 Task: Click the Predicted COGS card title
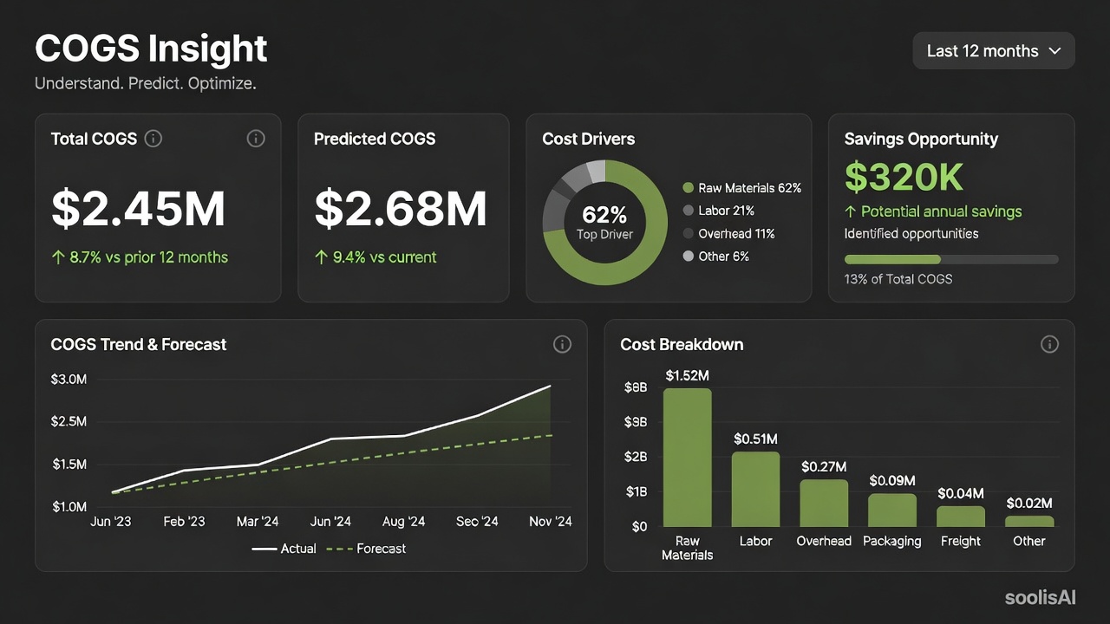[x=375, y=139]
